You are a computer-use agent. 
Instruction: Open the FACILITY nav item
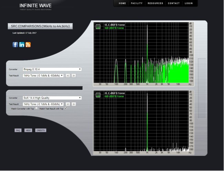pos(137,3)
